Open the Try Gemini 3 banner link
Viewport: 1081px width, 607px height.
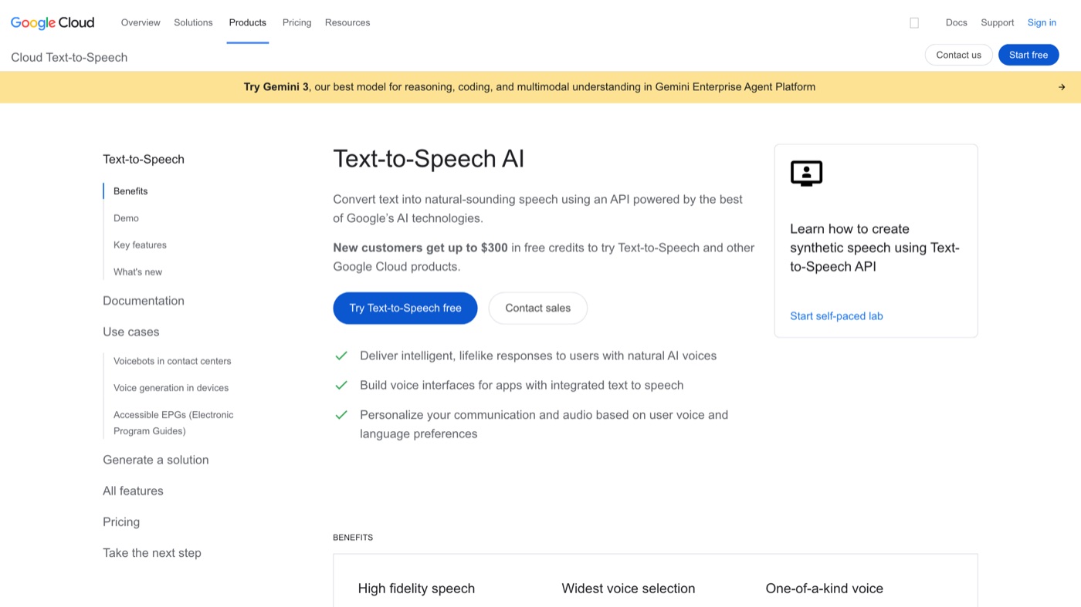tap(530, 87)
